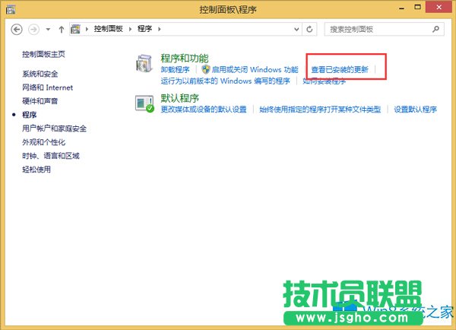Open the address bar history dropdown
This screenshot has width=456, height=330.
[296, 29]
